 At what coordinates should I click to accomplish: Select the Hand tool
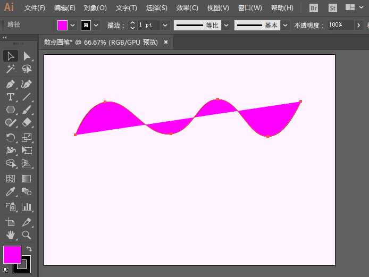pos(10,235)
